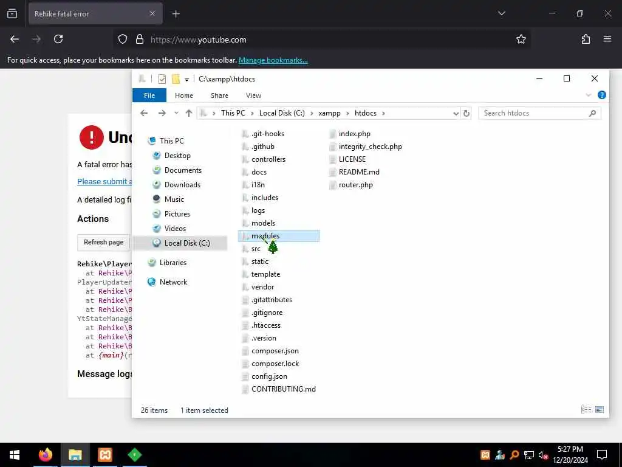Reload the current Firefox page
This screenshot has width=622, height=467.
[x=58, y=40]
